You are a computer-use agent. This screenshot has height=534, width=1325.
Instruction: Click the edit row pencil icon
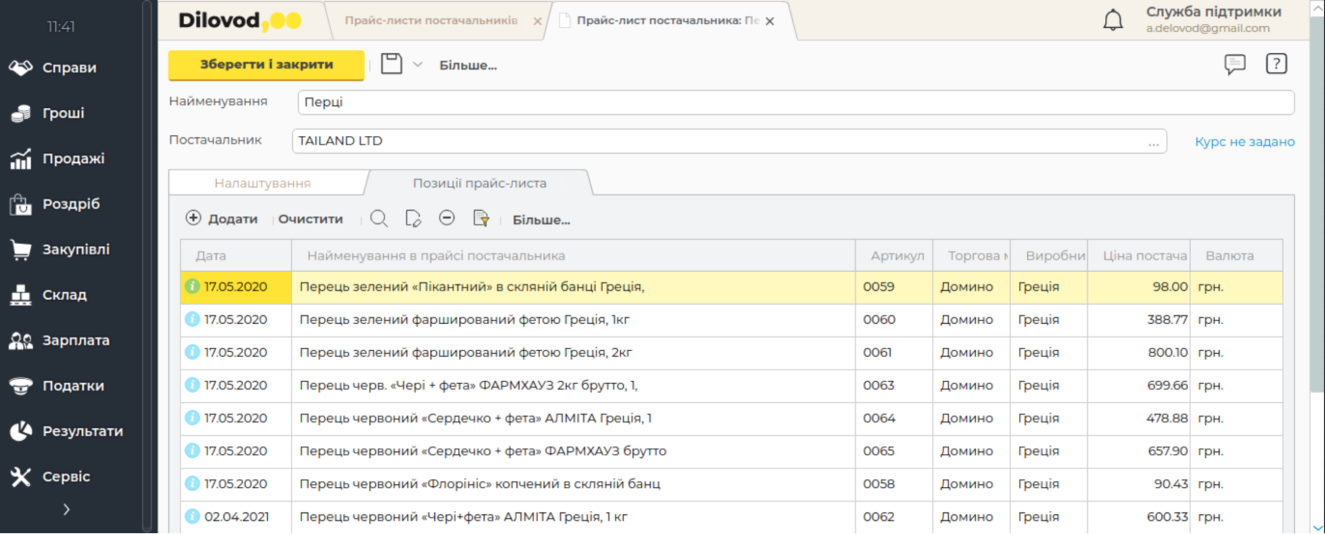(x=413, y=219)
